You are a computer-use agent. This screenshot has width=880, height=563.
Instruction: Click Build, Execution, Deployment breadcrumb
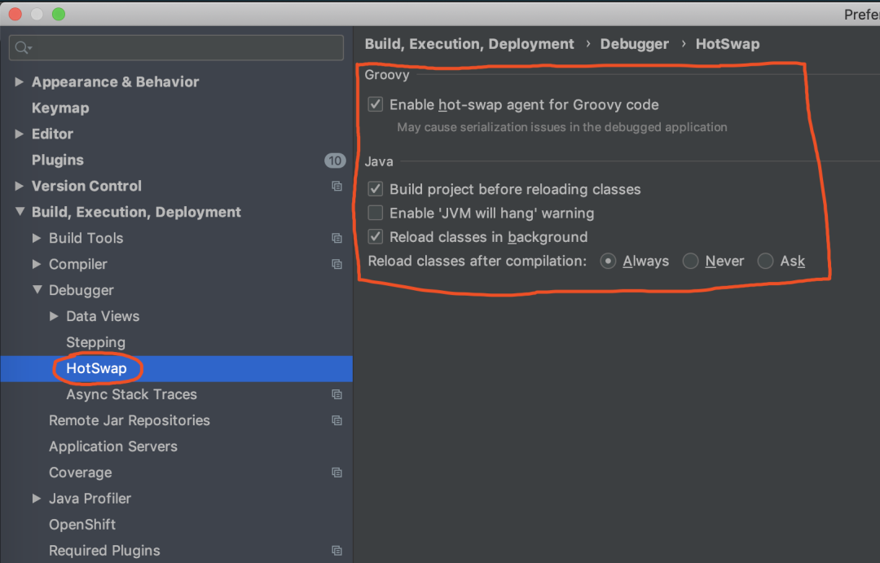point(469,44)
